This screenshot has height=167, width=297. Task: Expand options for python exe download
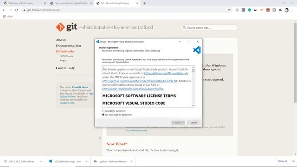pyautogui.click(x=131, y=161)
